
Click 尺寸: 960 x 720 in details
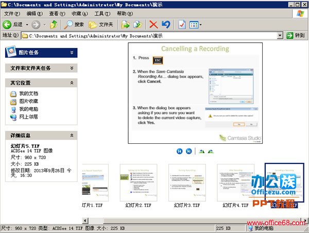28,157
